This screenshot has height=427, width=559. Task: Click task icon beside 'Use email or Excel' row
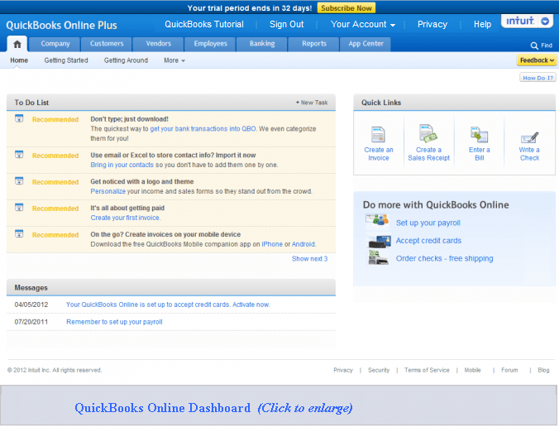coord(19,155)
